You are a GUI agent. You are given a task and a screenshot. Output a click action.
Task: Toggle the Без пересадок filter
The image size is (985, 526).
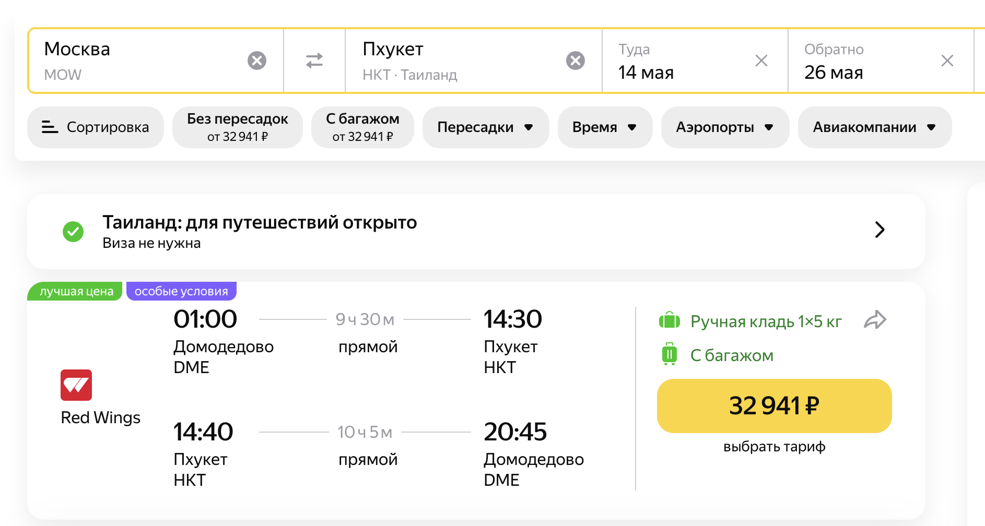pyautogui.click(x=238, y=127)
